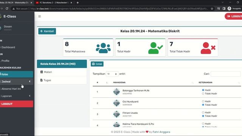The height and width of the screenshot is (136, 242).
Task: Click name Halima Tiara Handayani S.Psi
Action: (138, 124)
